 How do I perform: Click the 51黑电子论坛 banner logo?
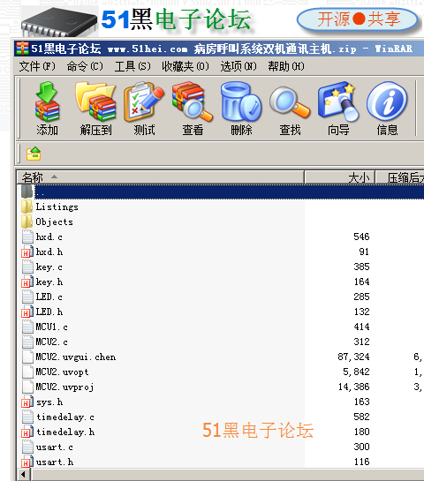[x=177, y=19]
